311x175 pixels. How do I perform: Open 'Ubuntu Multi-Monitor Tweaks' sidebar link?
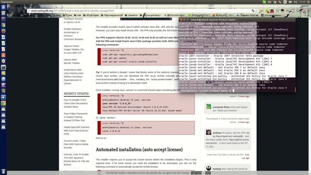pyautogui.click(x=71, y=61)
